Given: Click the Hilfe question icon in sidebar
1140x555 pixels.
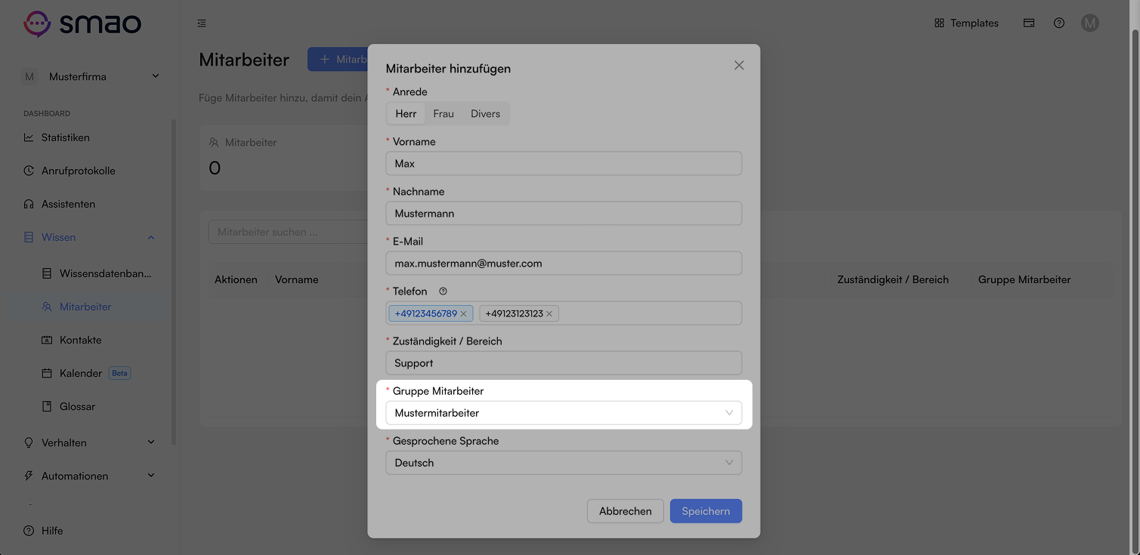Looking at the screenshot, I should 29,531.
